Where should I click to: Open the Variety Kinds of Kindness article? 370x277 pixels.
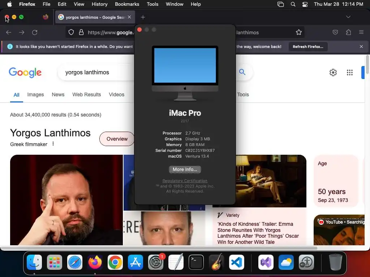tap(258, 233)
